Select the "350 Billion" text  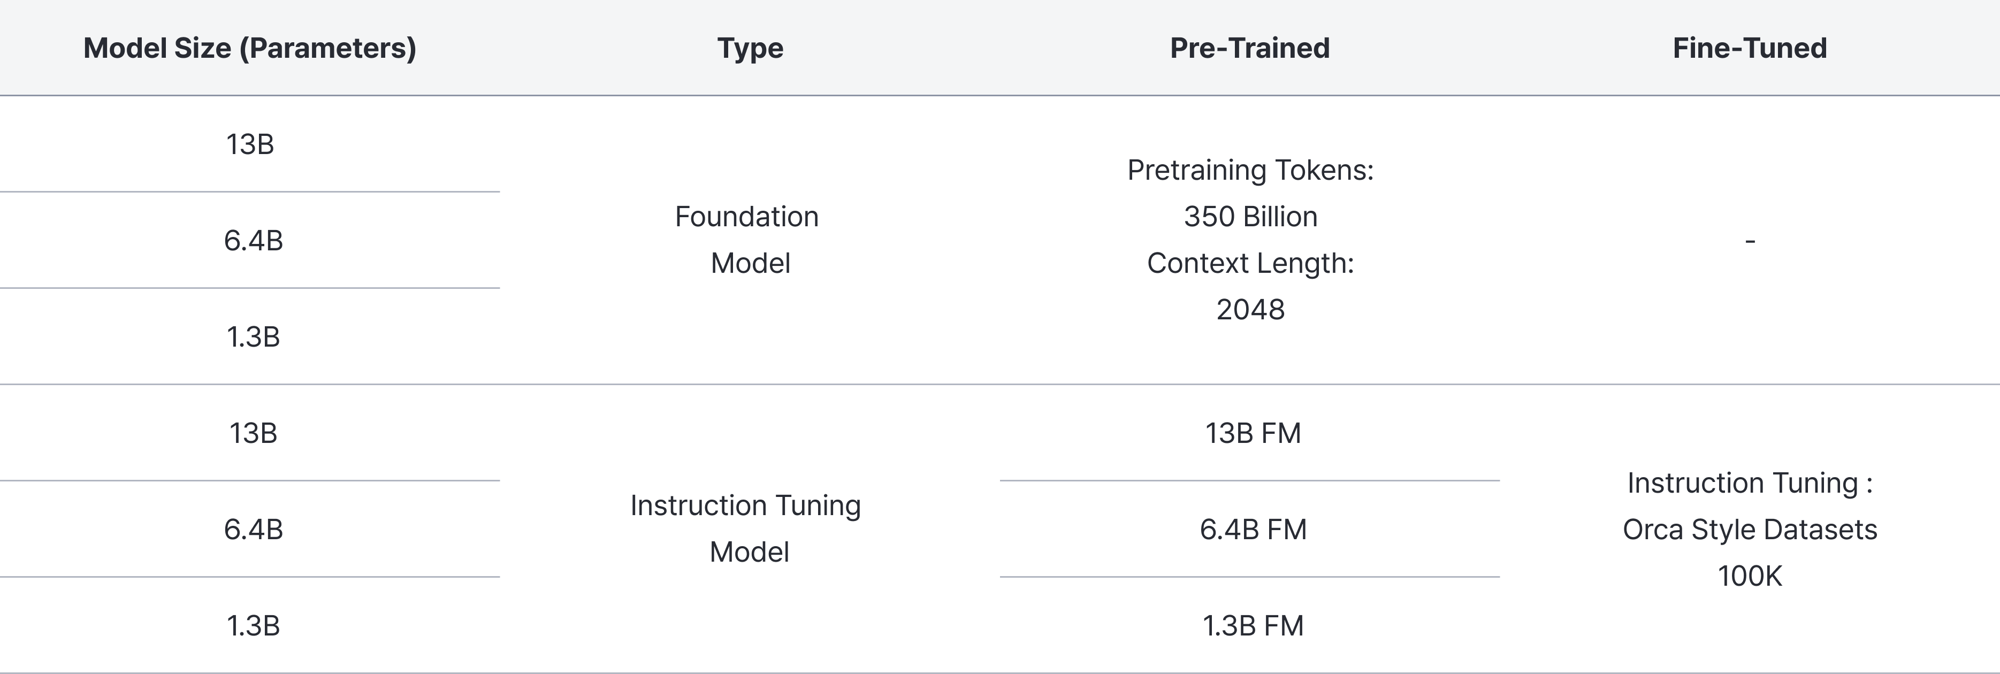[1250, 217]
